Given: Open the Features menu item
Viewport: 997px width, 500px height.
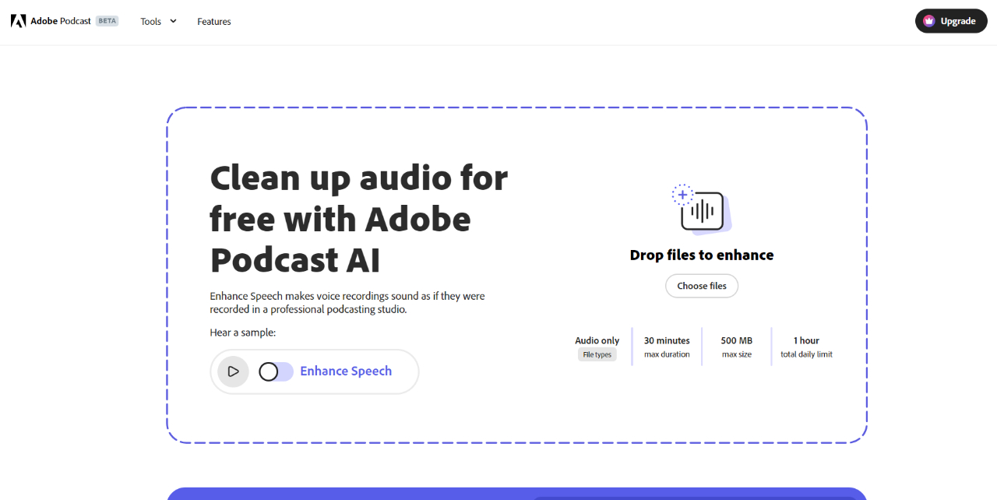Looking at the screenshot, I should [x=214, y=21].
